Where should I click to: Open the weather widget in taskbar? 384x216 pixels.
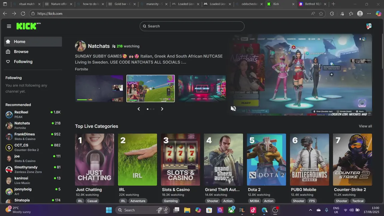point(19,210)
